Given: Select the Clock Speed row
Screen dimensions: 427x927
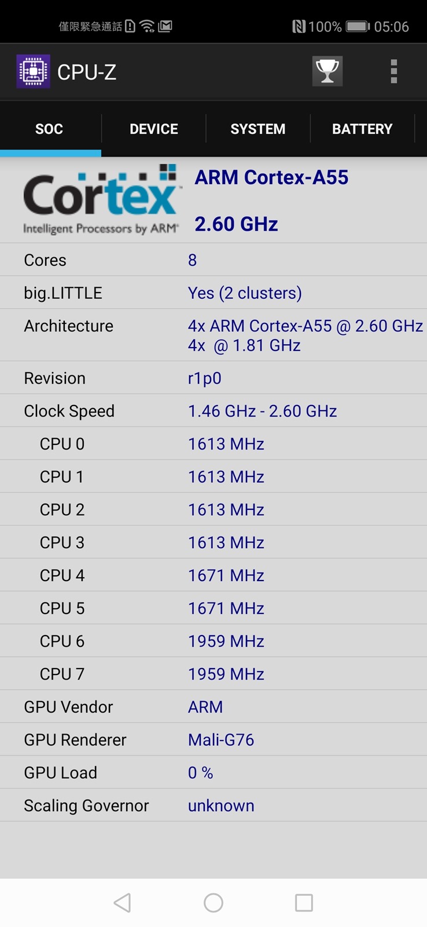Looking at the screenshot, I should 213,411.
